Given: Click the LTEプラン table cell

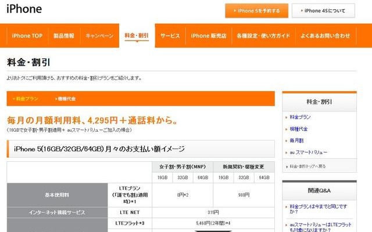Looking at the screenshot, I should pyautogui.click(x=130, y=195).
